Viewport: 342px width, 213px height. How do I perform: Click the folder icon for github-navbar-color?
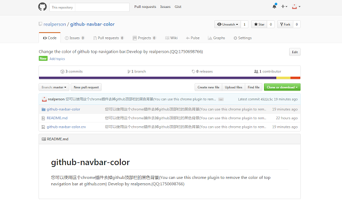point(43,109)
